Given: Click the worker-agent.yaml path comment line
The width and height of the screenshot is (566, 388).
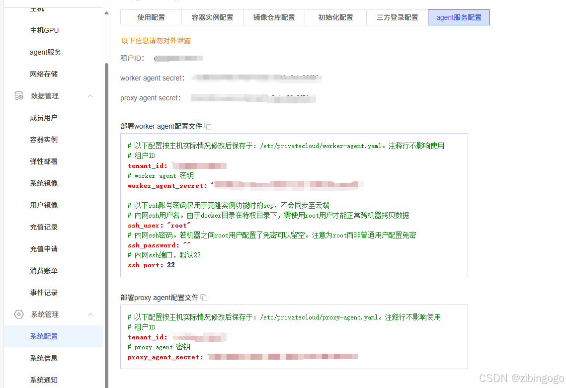Looking at the screenshot, I should [286, 146].
